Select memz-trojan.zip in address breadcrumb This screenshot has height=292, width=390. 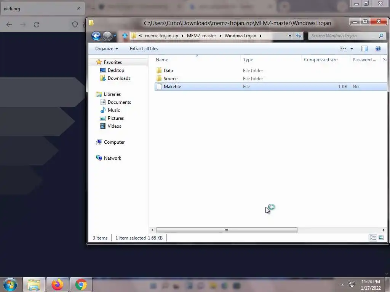point(161,36)
